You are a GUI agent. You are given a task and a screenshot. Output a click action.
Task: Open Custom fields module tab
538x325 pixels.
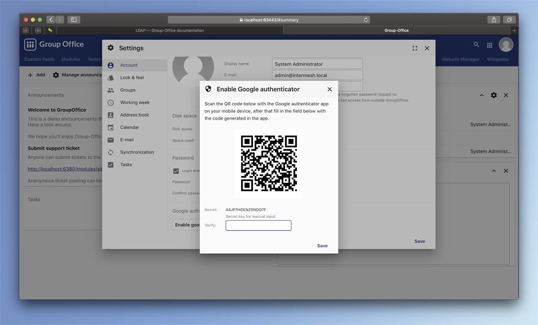pyautogui.click(x=39, y=59)
